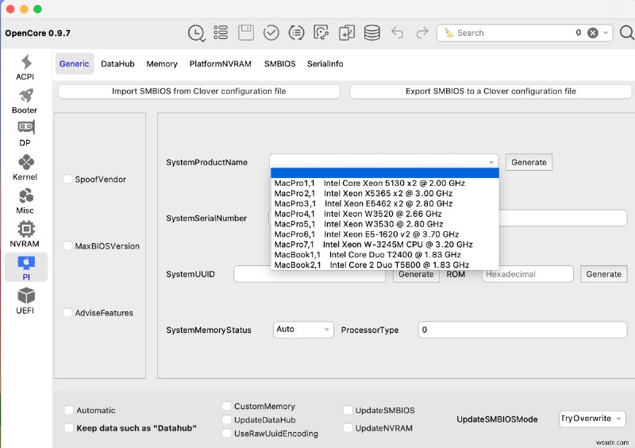Screen dimensions: 635x448
Task: Expand the search history dropdown arrow
Action: [606, 33]
